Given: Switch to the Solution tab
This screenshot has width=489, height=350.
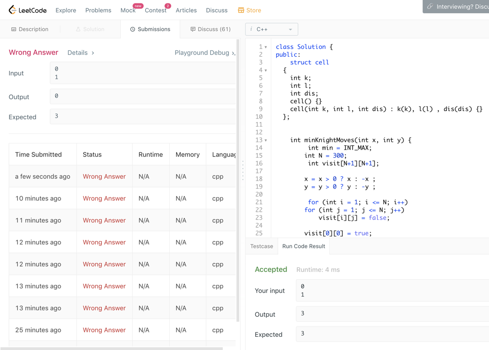Looking at the screenshot, I should pos(90,29).
